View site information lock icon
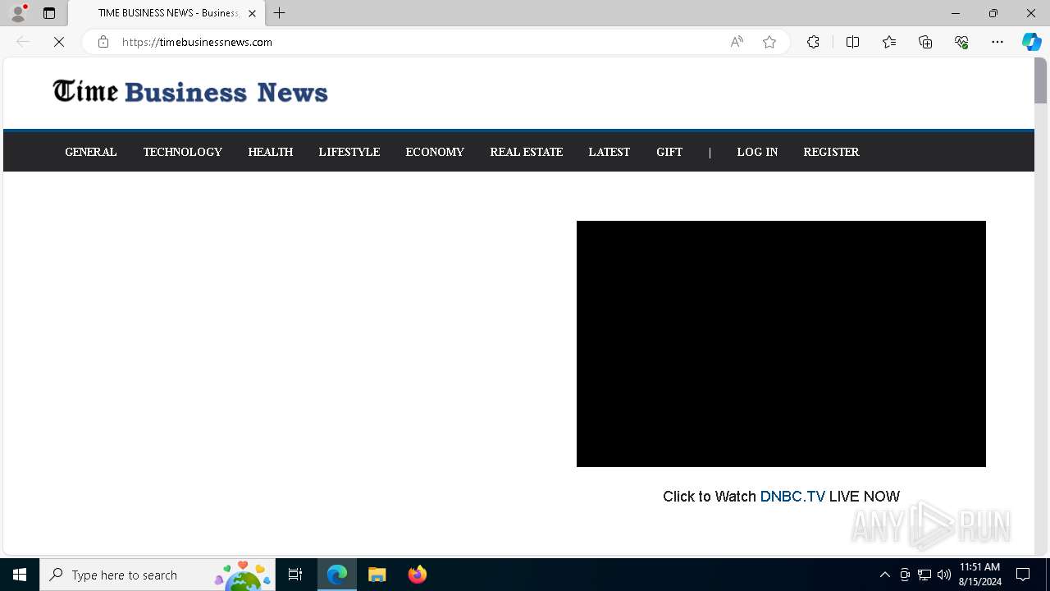The height and width of the screenshot is (591, 1050). [103, 42]
